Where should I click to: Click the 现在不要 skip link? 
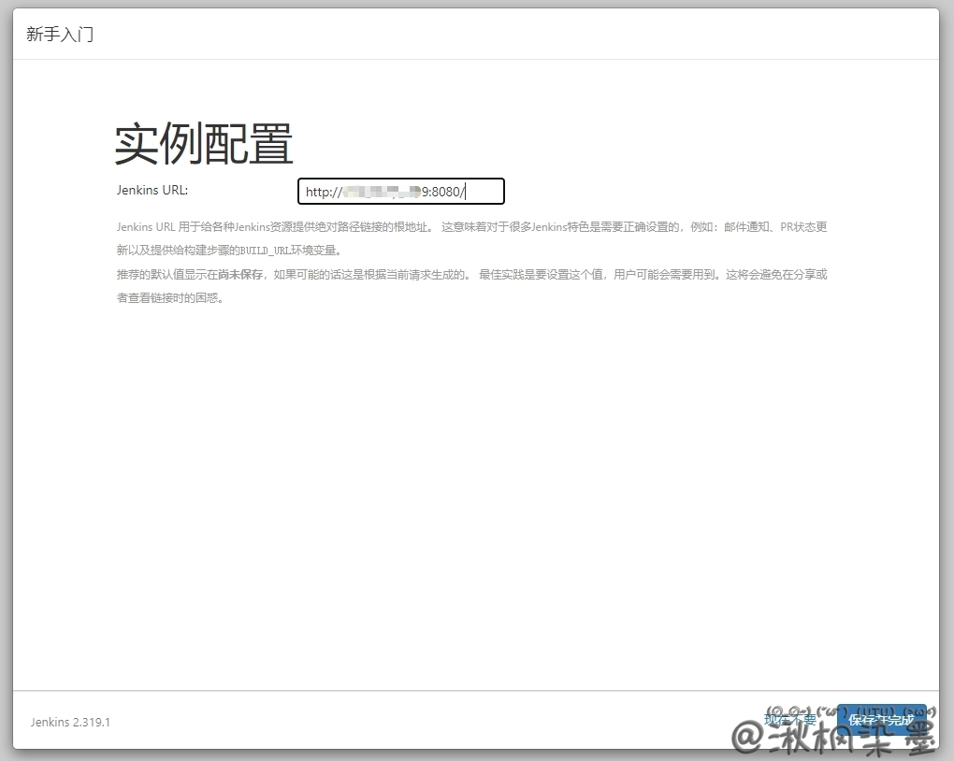[x=789, y=720]
